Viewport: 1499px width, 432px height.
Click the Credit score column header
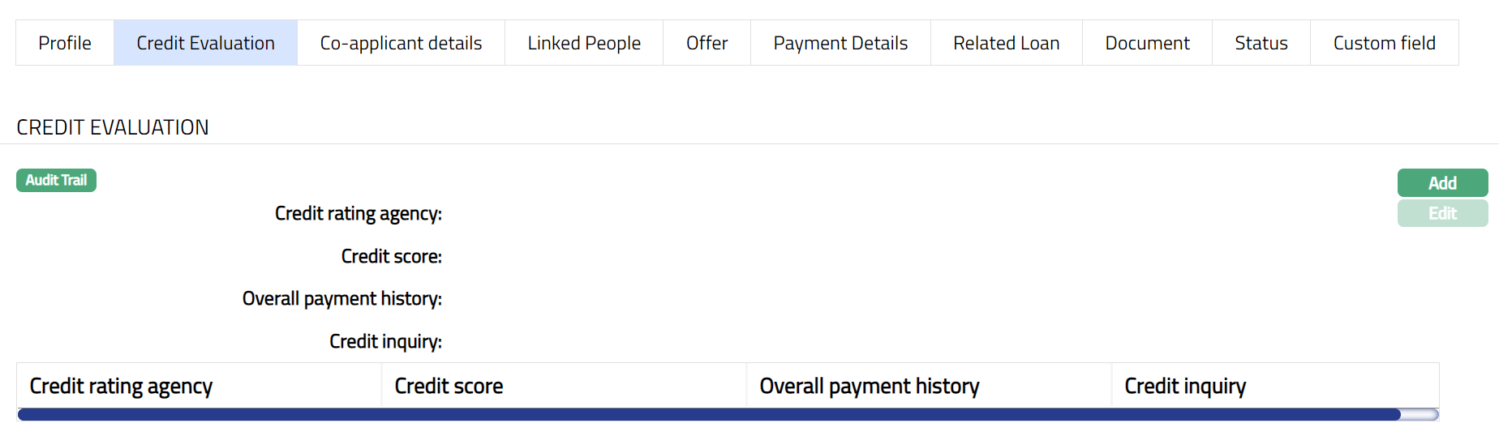coord(449,386)
